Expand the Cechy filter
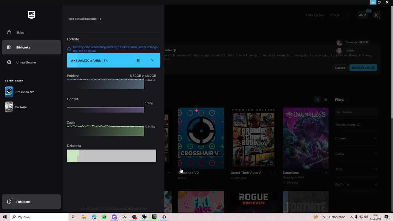The image size is (393, 221). pyautogui.click(x=356, y=154)
